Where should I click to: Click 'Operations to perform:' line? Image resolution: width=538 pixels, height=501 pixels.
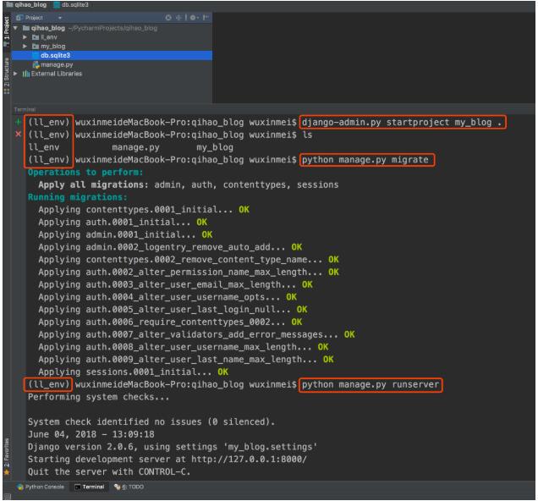(85, 172)
